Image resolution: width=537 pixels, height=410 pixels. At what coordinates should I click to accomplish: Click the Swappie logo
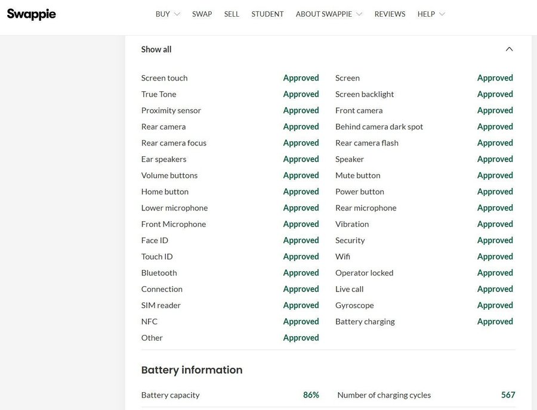pos(32,14)
